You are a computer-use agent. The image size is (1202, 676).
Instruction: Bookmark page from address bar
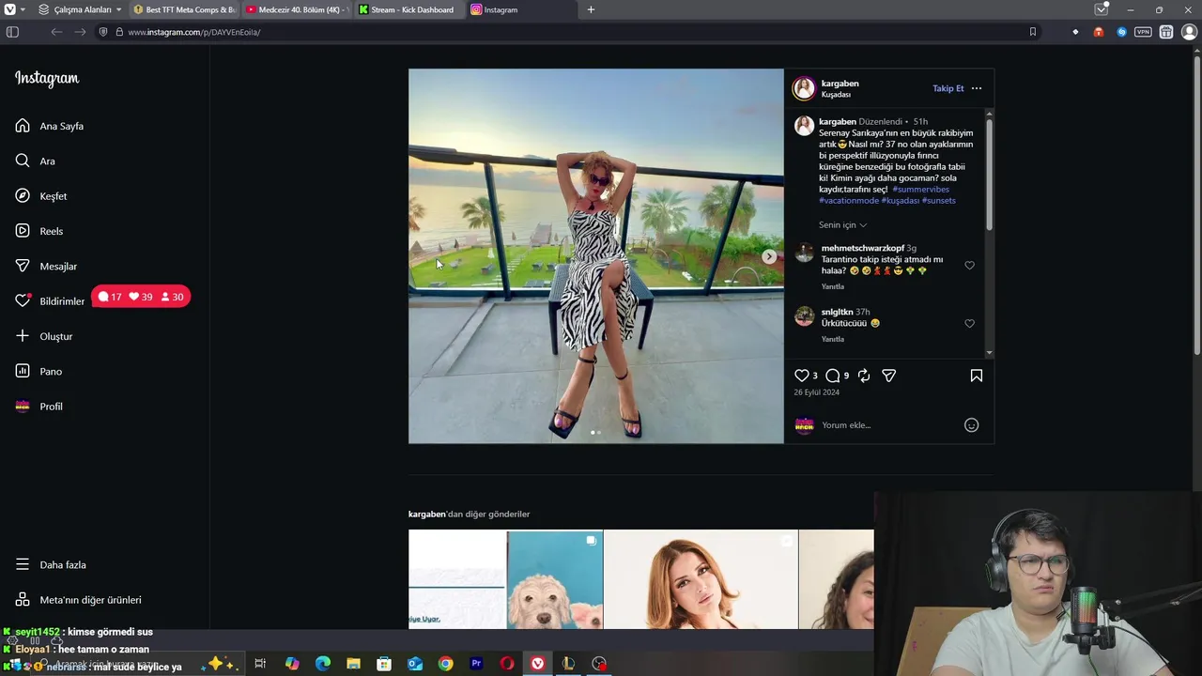pos(1033,32)
